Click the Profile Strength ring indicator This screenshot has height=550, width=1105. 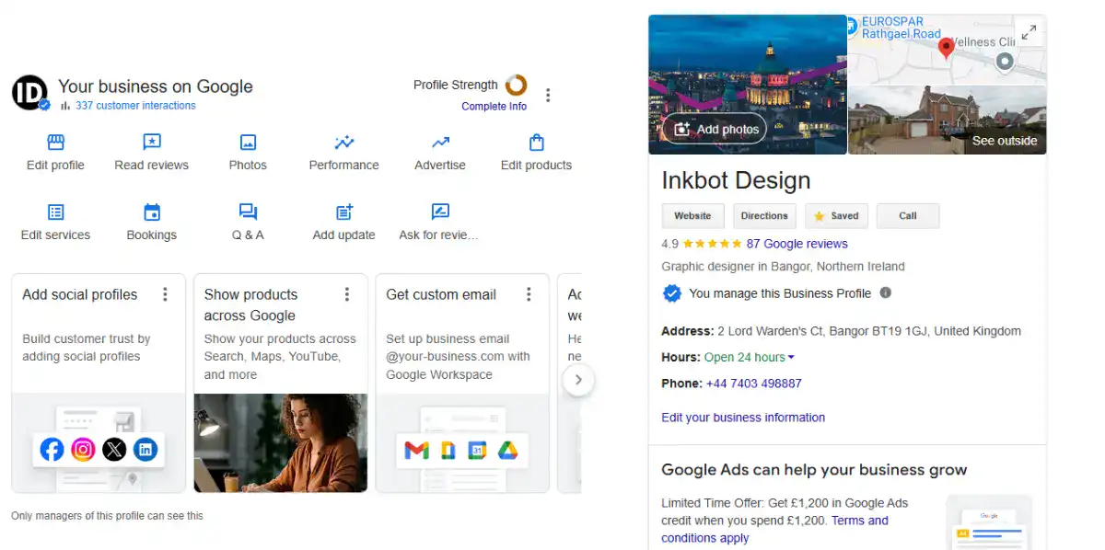(x=516, y=86)
